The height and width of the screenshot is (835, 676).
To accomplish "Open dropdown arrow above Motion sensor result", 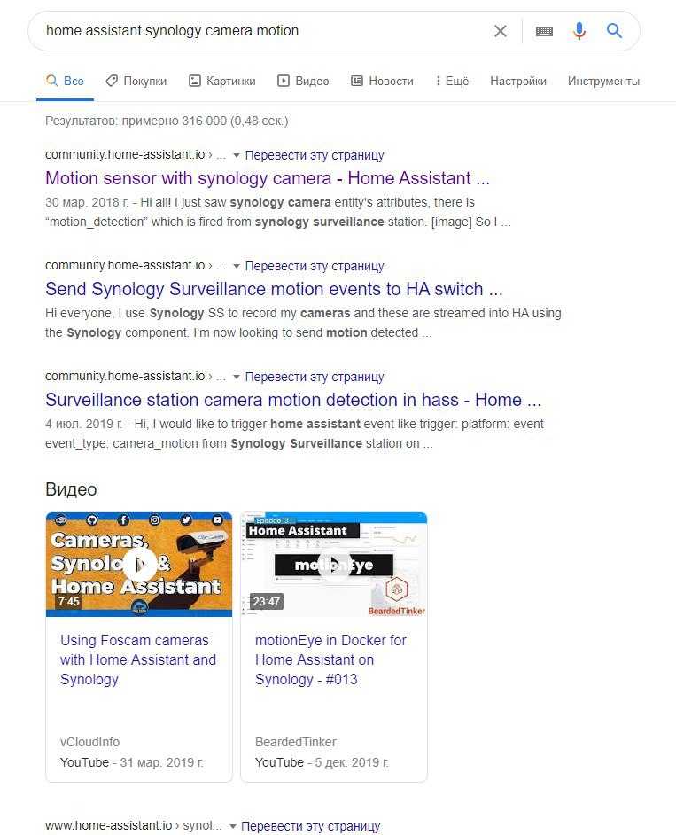I will [237, 155].
